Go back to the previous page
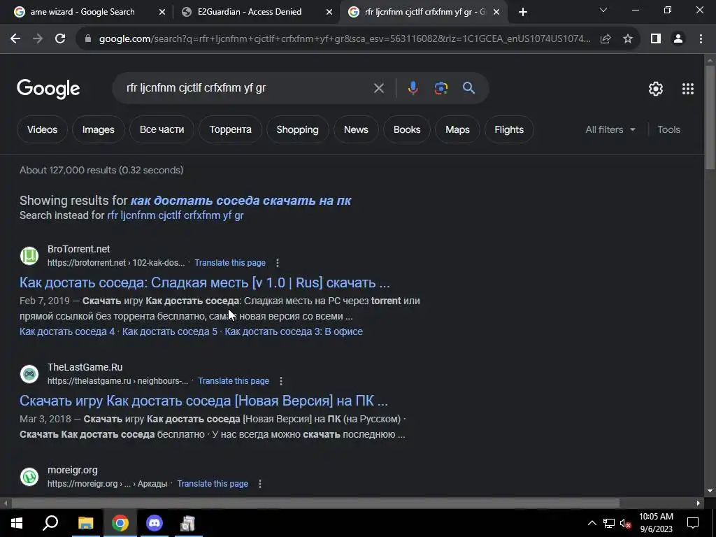 click(x=15, y=39)
